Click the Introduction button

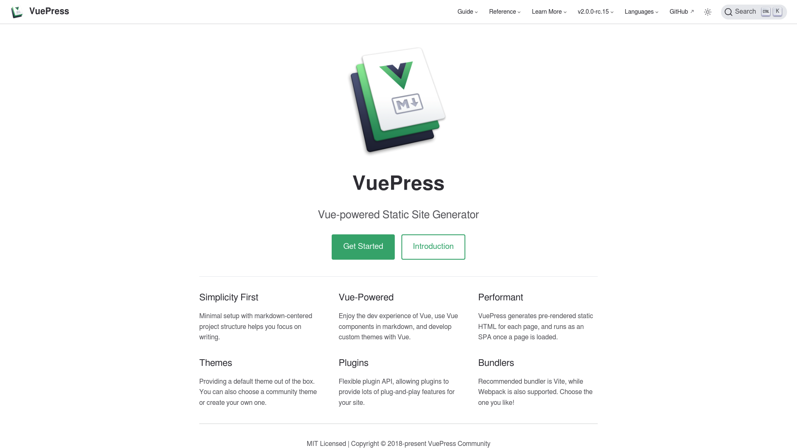tap(433, 246)
